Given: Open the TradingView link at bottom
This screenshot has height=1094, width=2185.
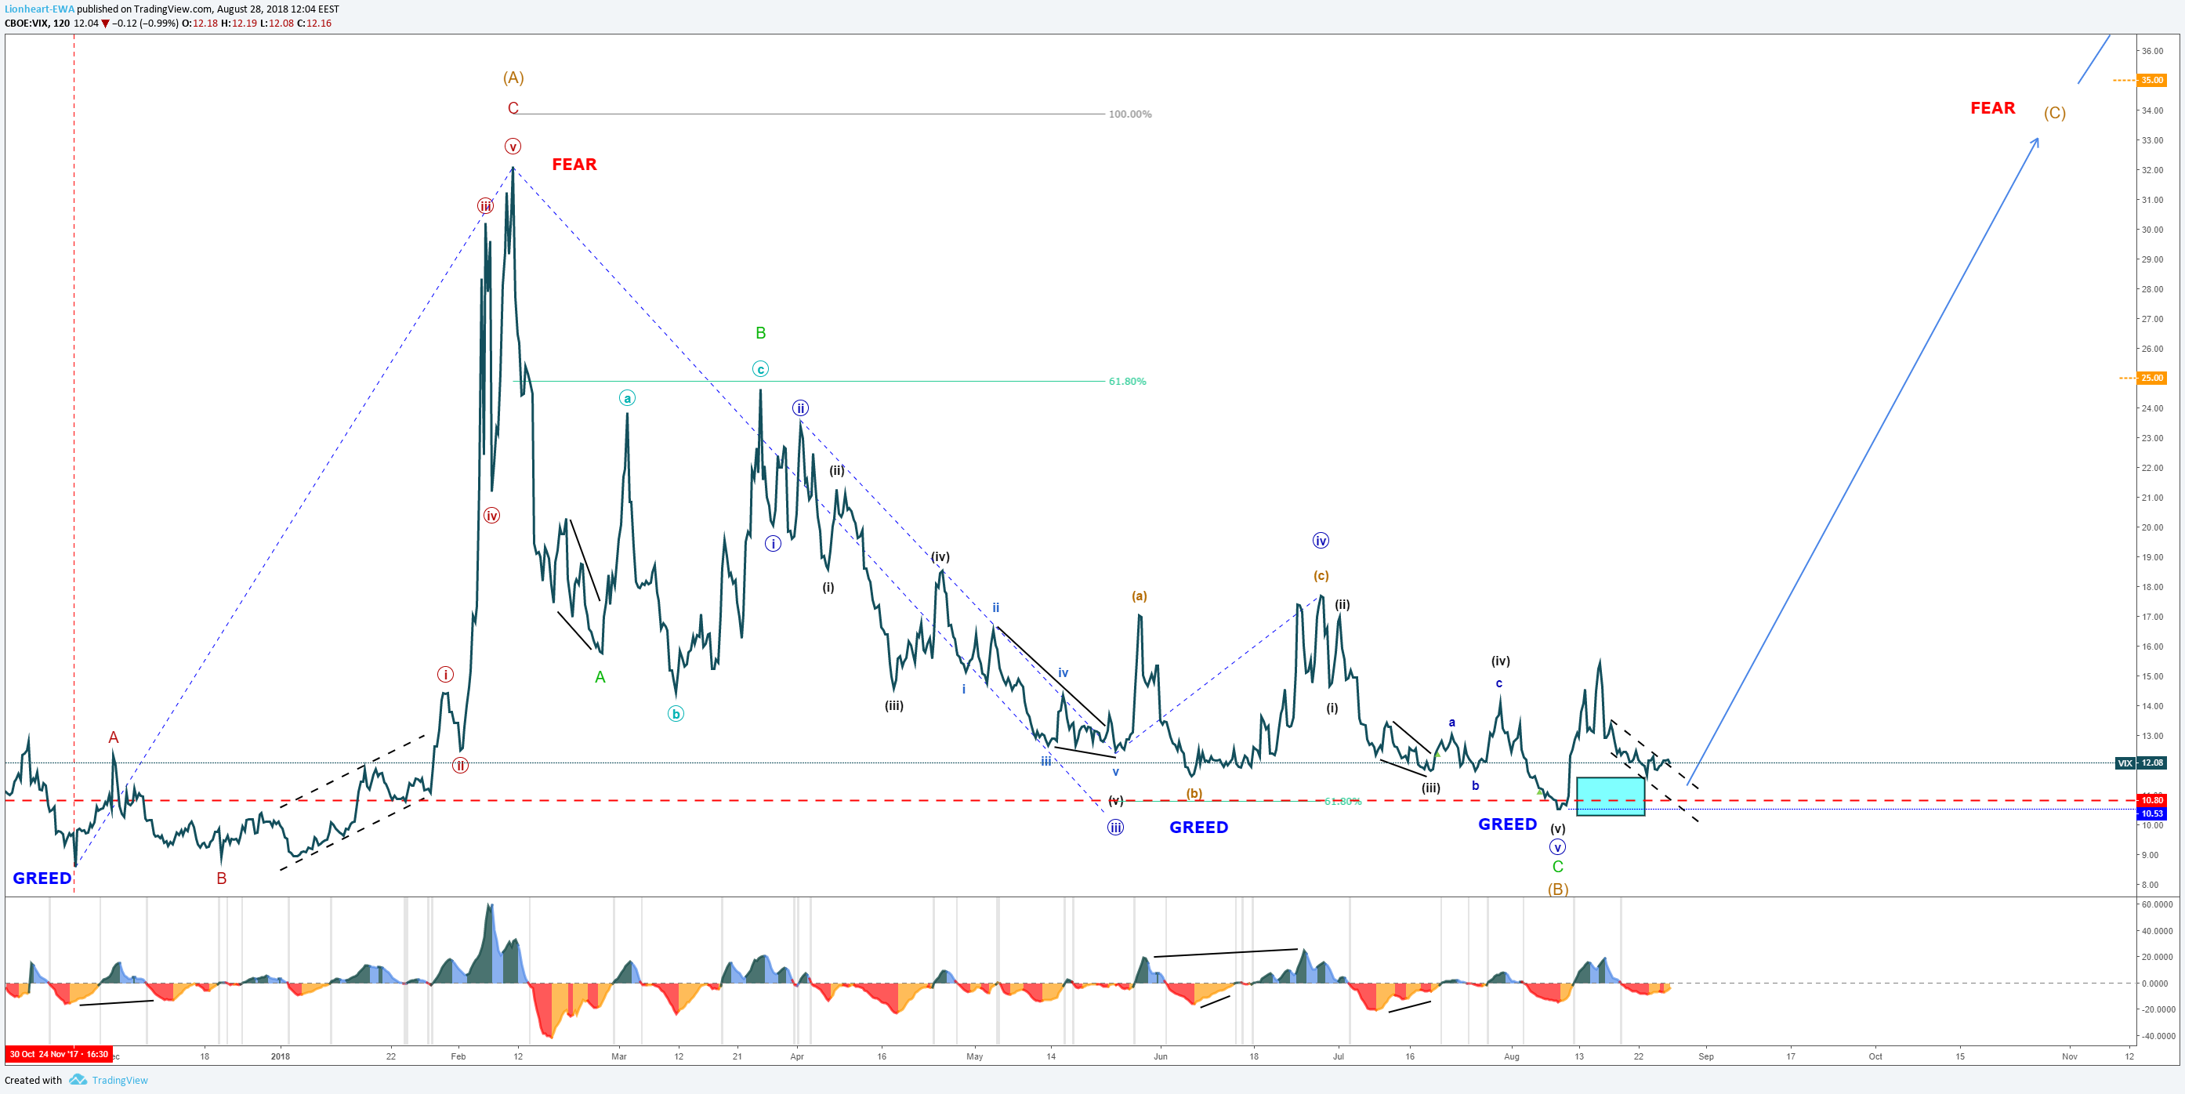Looking at the screenshot, I should point(120,1081).
